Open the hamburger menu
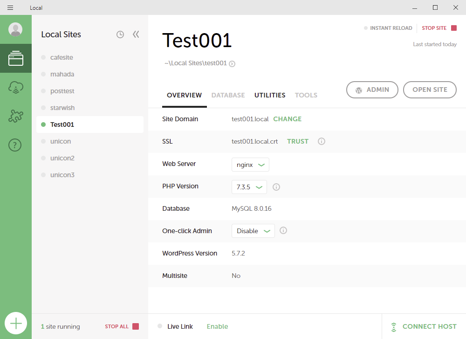The image size is (466, 339). pyautogui.click(x=10, y=8)
